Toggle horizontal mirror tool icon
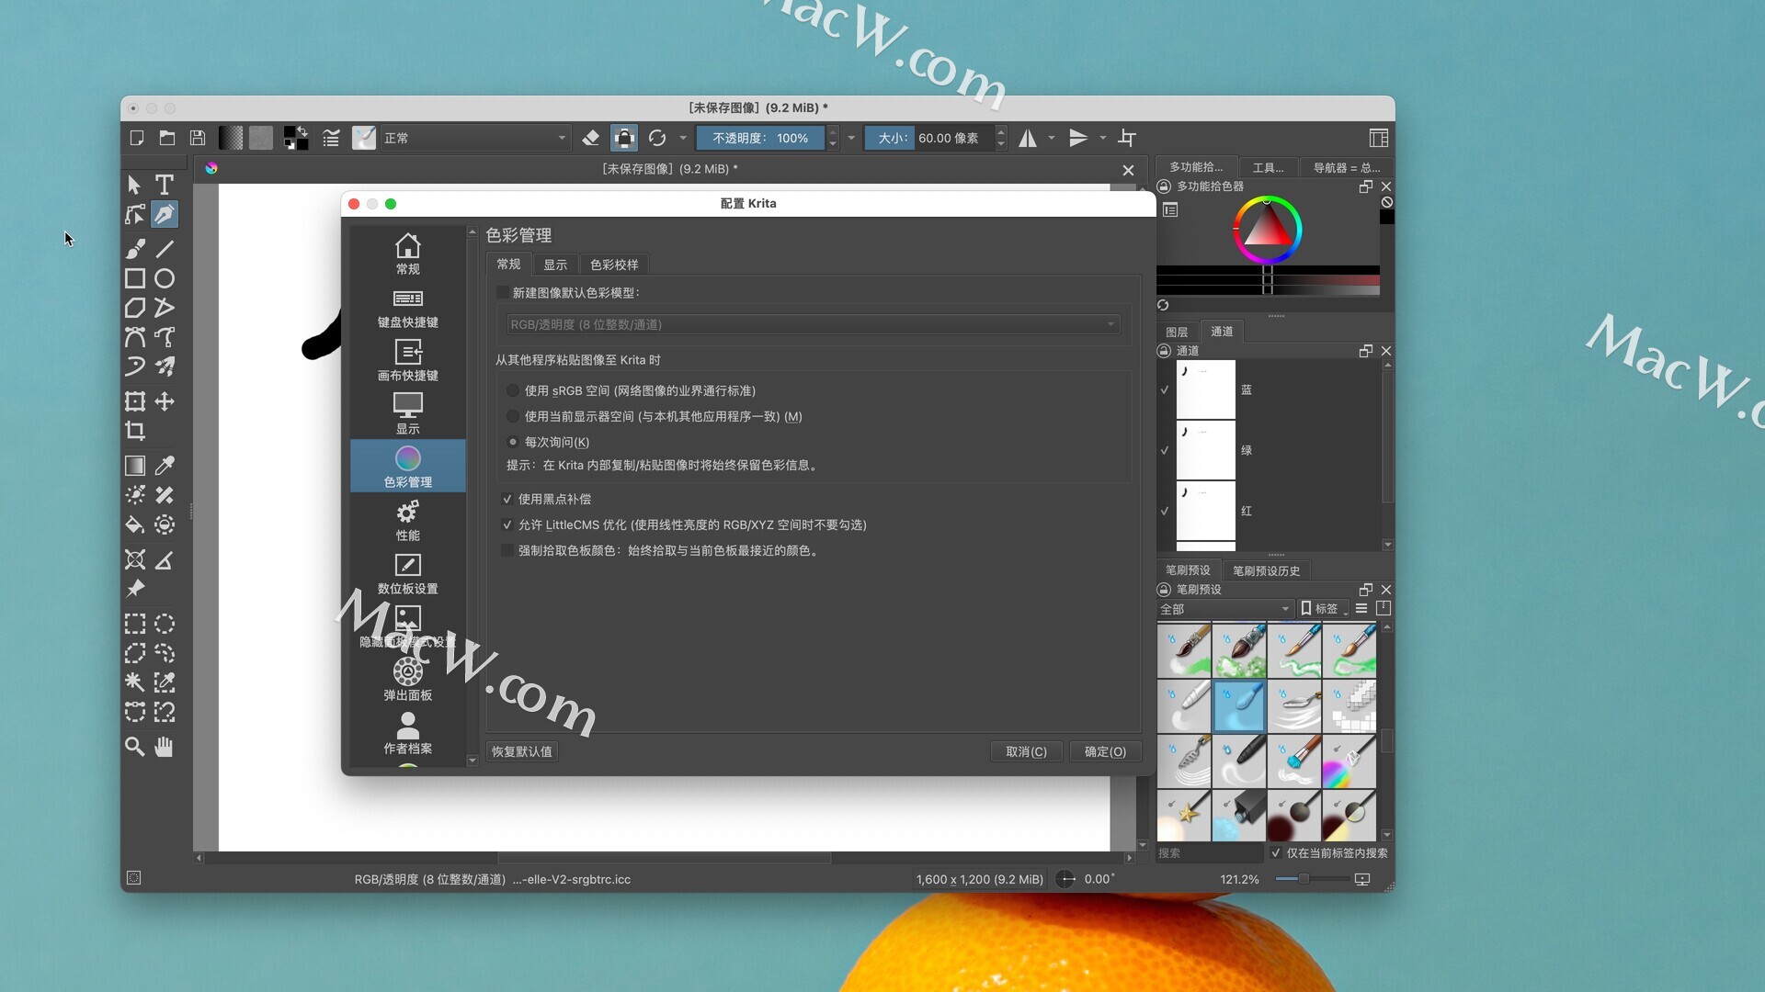1765x992 pixels. click(1028, 138)
